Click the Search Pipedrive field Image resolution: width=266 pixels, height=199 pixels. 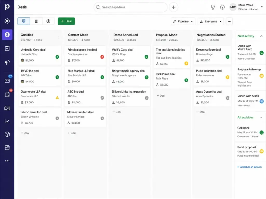pyautogui.click(x=130, y=7)
